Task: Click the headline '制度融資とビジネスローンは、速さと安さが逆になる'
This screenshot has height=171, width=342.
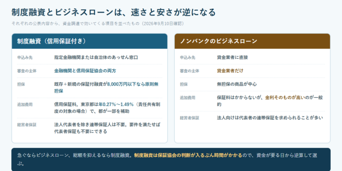Action: (114, 12)
